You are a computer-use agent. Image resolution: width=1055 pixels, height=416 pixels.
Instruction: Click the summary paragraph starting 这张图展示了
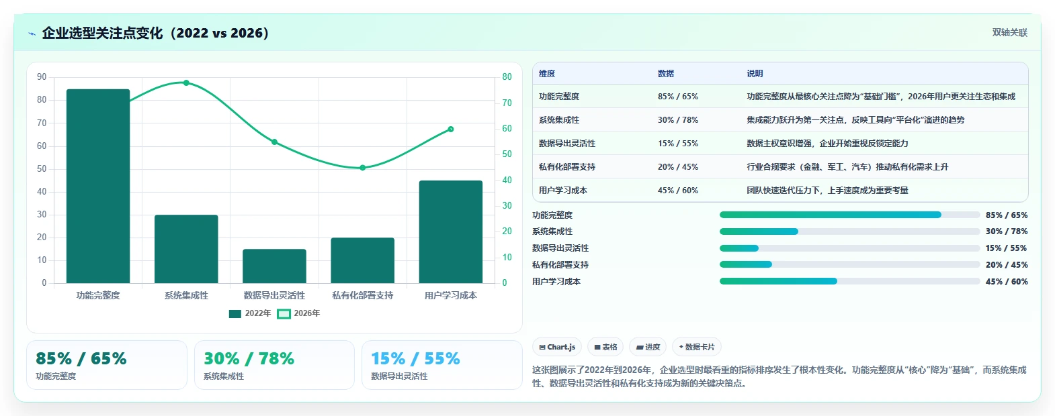point(779,376)
